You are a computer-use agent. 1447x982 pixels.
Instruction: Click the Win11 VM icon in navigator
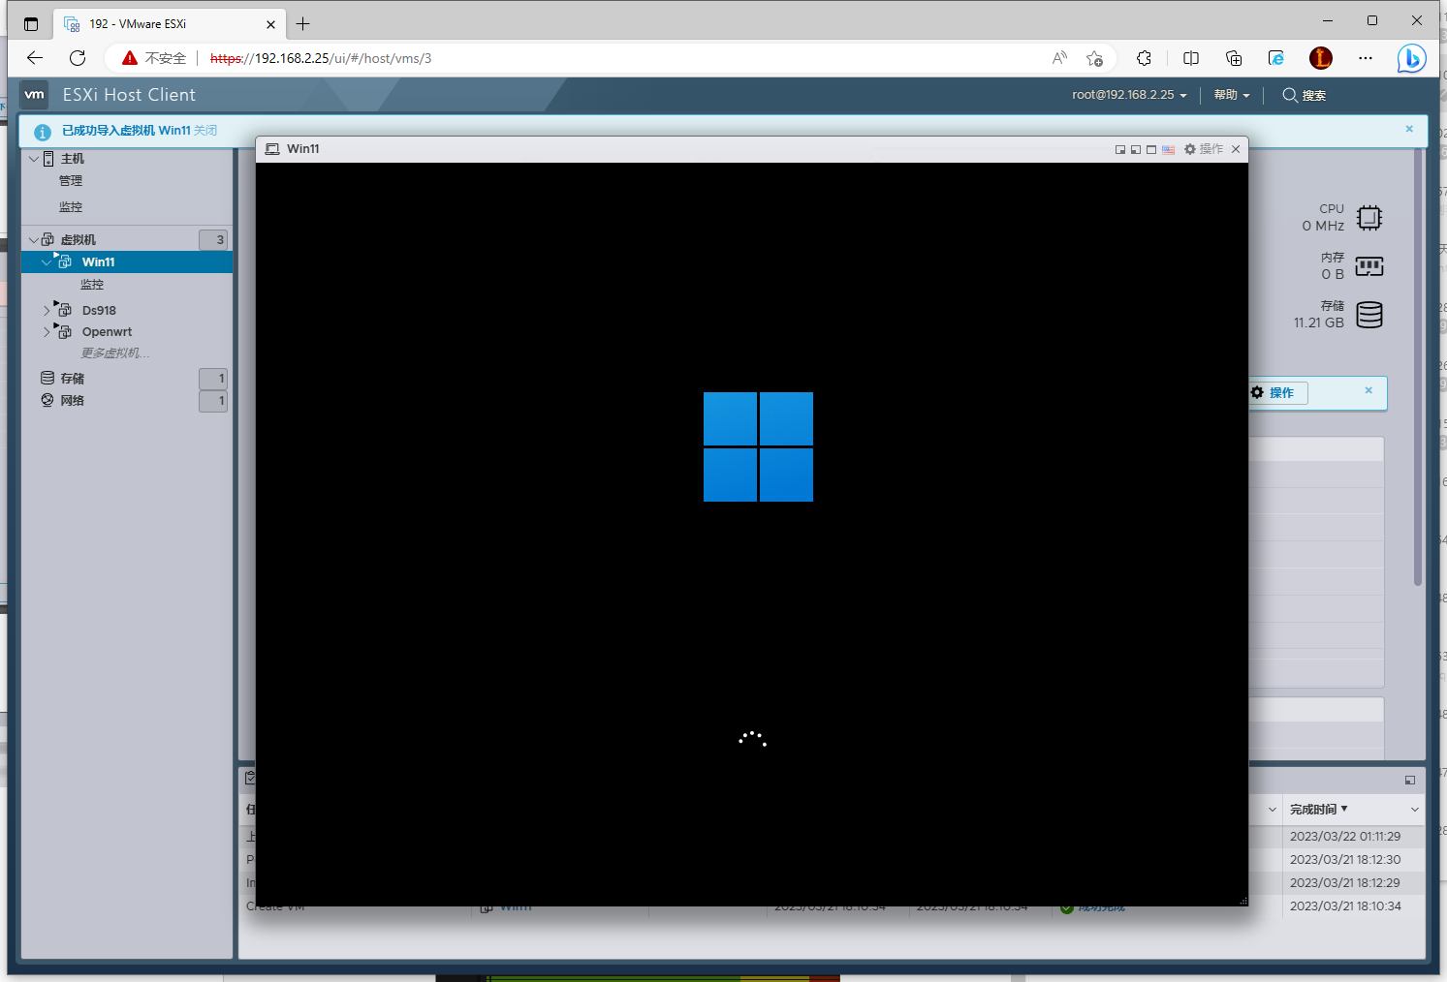pyautogui.click(x=64, y=261)
